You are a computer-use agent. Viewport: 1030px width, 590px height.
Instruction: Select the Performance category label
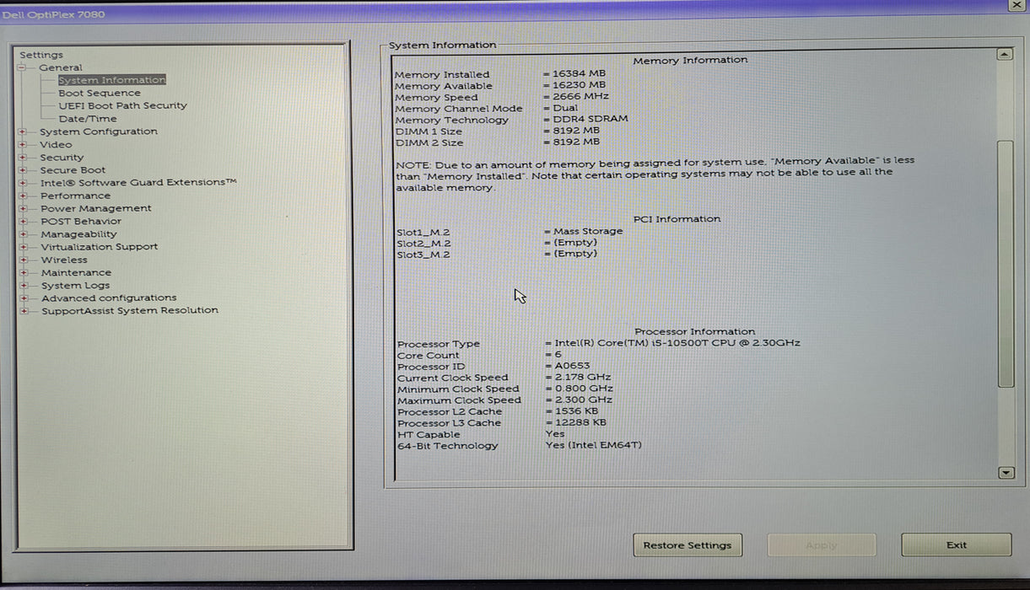click(x=75, y=196)
